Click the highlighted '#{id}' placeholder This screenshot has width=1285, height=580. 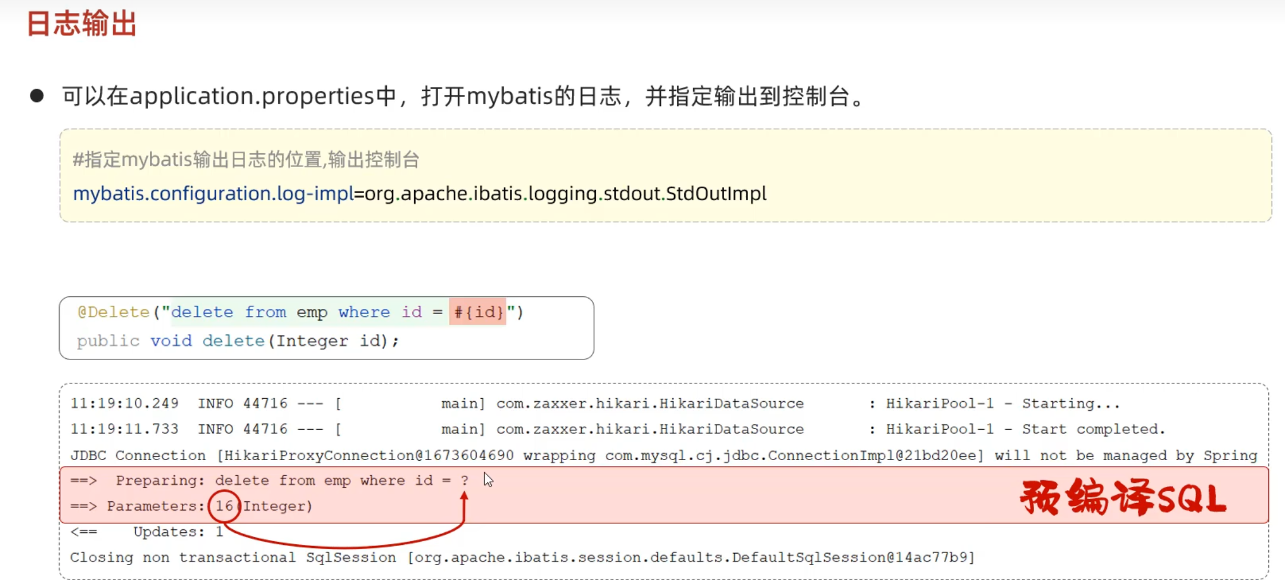coord(478,312)
